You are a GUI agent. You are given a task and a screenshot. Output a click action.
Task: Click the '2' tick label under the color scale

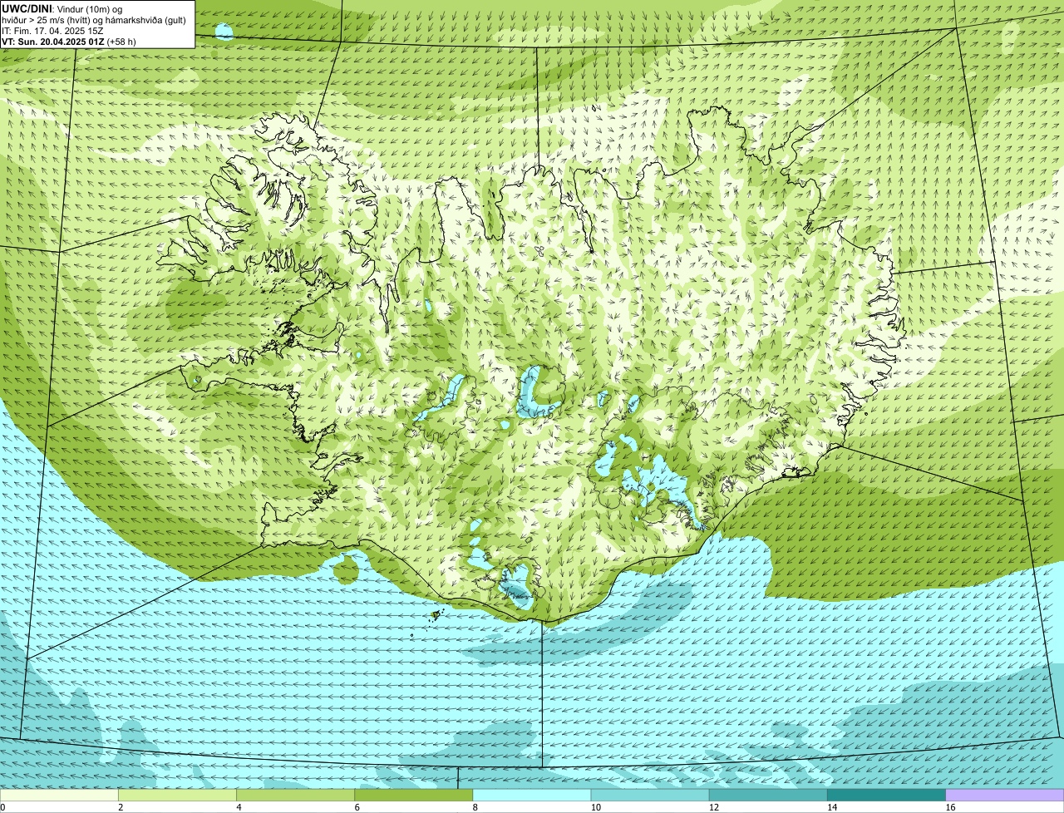(x=121, y=807)
